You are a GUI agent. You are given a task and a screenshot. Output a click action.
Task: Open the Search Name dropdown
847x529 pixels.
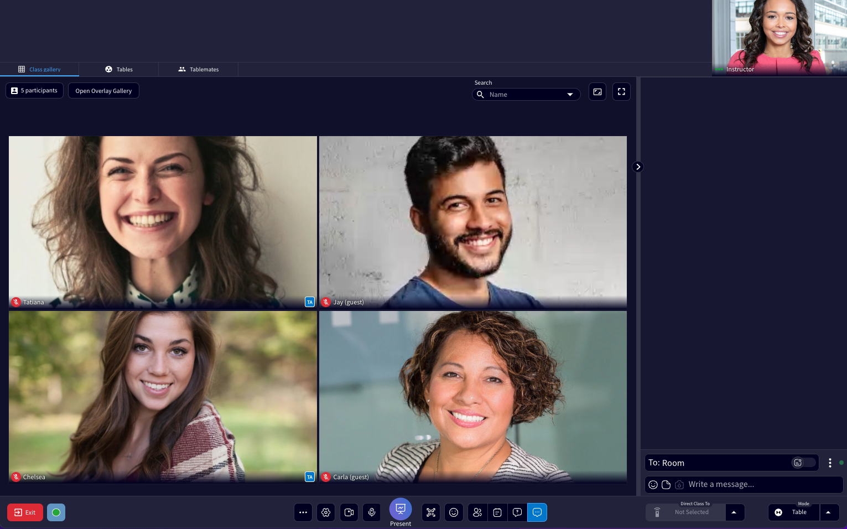click(570, 94)
